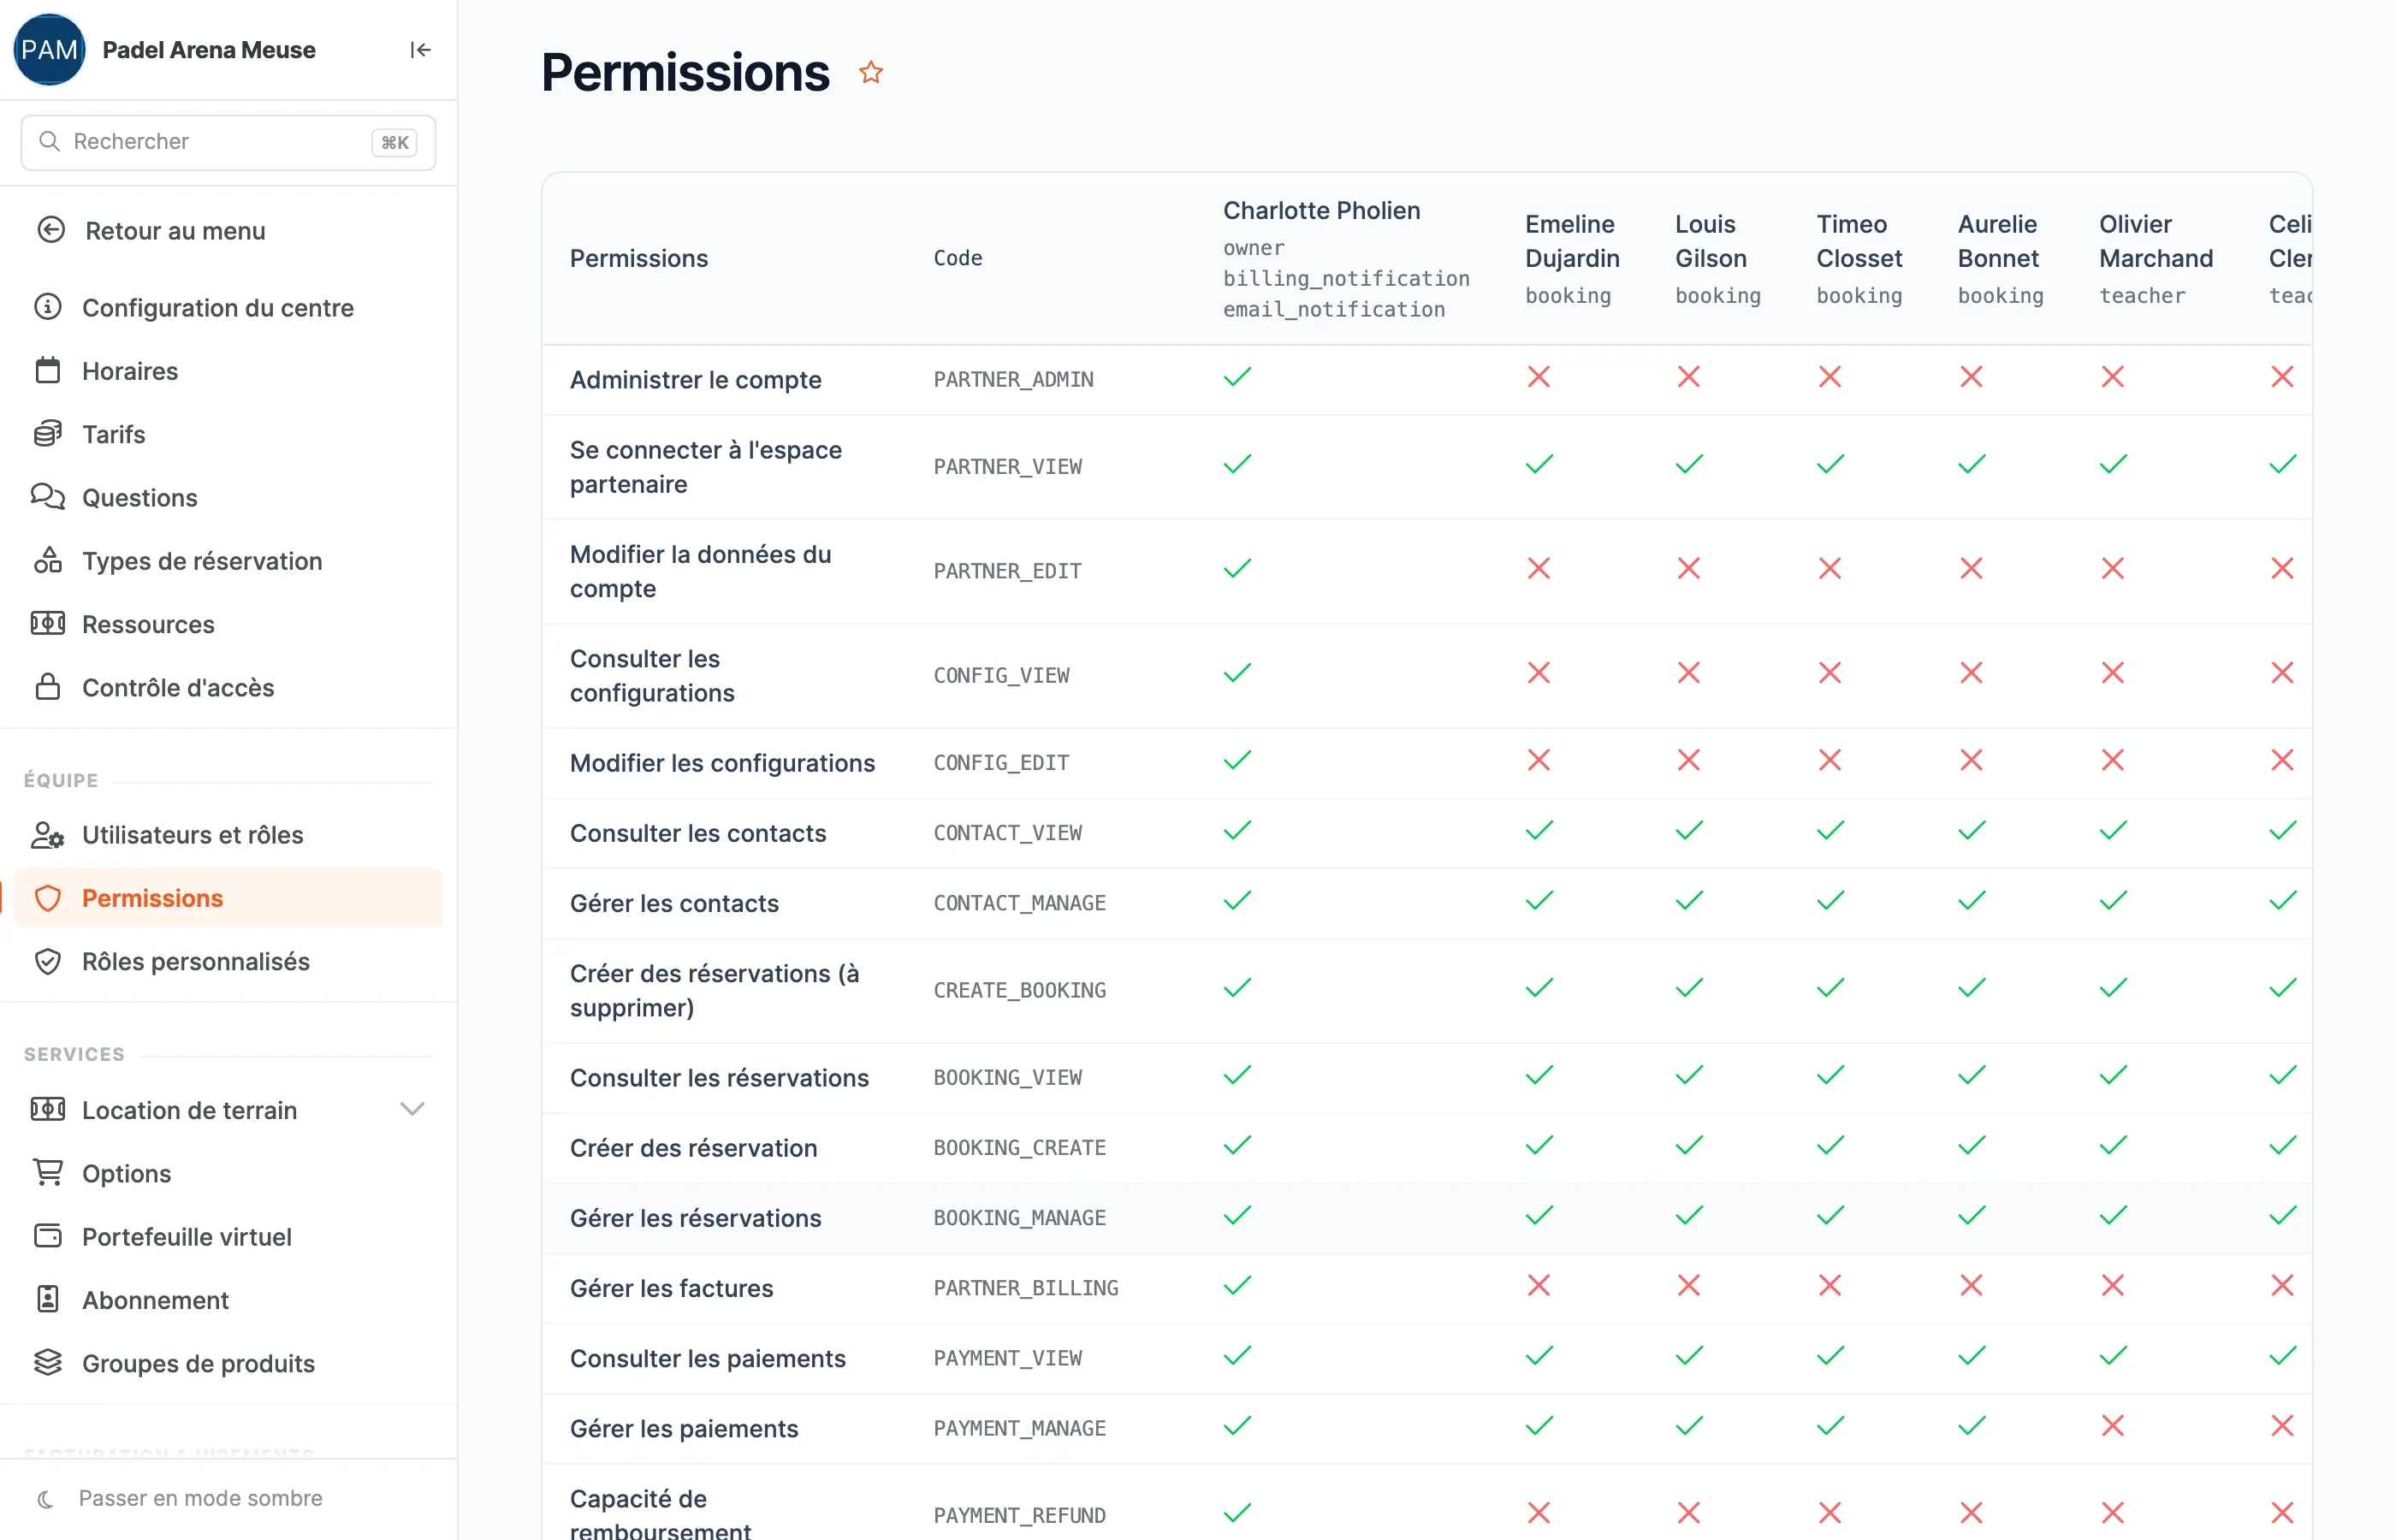Click the BOOKING_CREATE code cell
Viewport: 2396px width, 1540px height.
coord(1019,1147)
